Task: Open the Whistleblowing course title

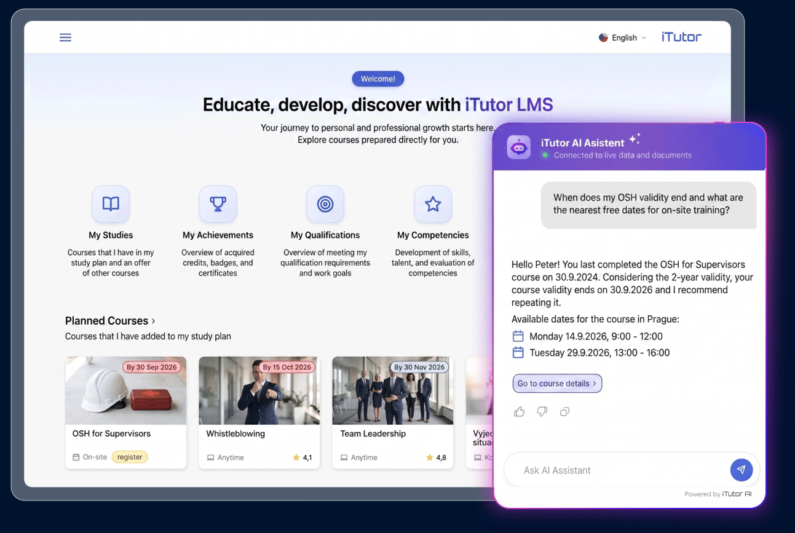Action: point(235,433)
